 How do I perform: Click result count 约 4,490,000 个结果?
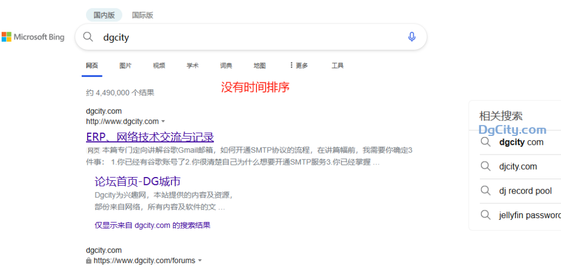click(x=120, y=93)
